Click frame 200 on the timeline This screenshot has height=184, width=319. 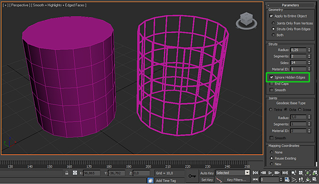tap(148, 167)
